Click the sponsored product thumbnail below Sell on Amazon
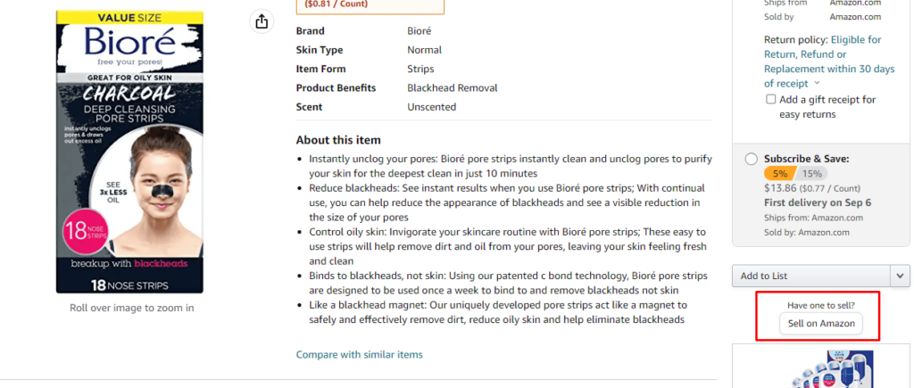This screenshot has height=388, width=914. coord(820,368)
